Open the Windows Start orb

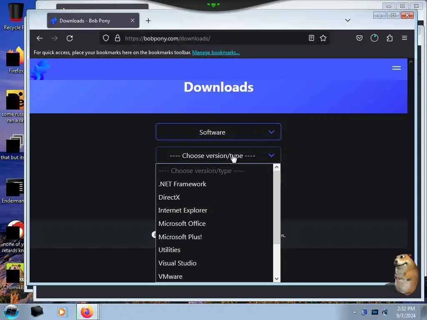pos(11,312)
